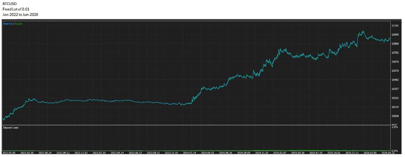This screenshot has width=405, height=157.
Task: Click the Equity legend label
Action: pos(19,24)
